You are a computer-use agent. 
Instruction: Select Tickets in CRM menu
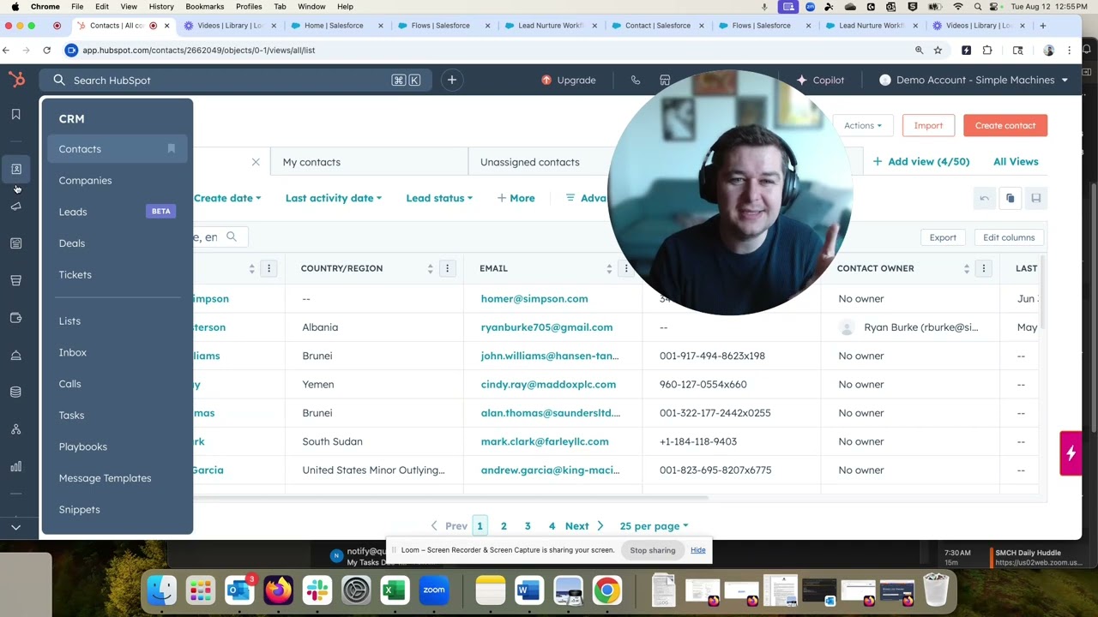75,275
